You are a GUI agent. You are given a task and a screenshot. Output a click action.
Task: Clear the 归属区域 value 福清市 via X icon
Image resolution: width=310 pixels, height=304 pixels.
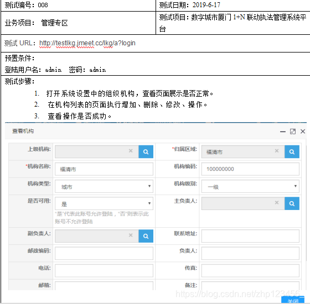[x=277, y=151]
